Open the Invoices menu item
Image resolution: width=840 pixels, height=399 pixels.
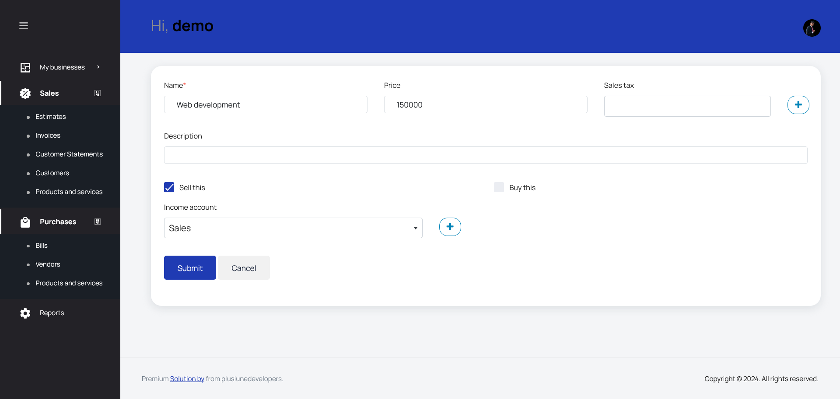48,135
